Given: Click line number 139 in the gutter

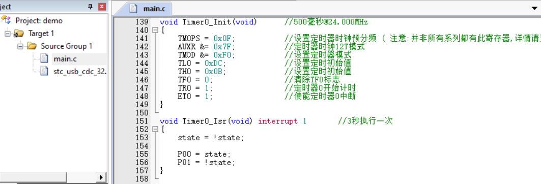Looking at the screenshot, I should click(142, 22).
